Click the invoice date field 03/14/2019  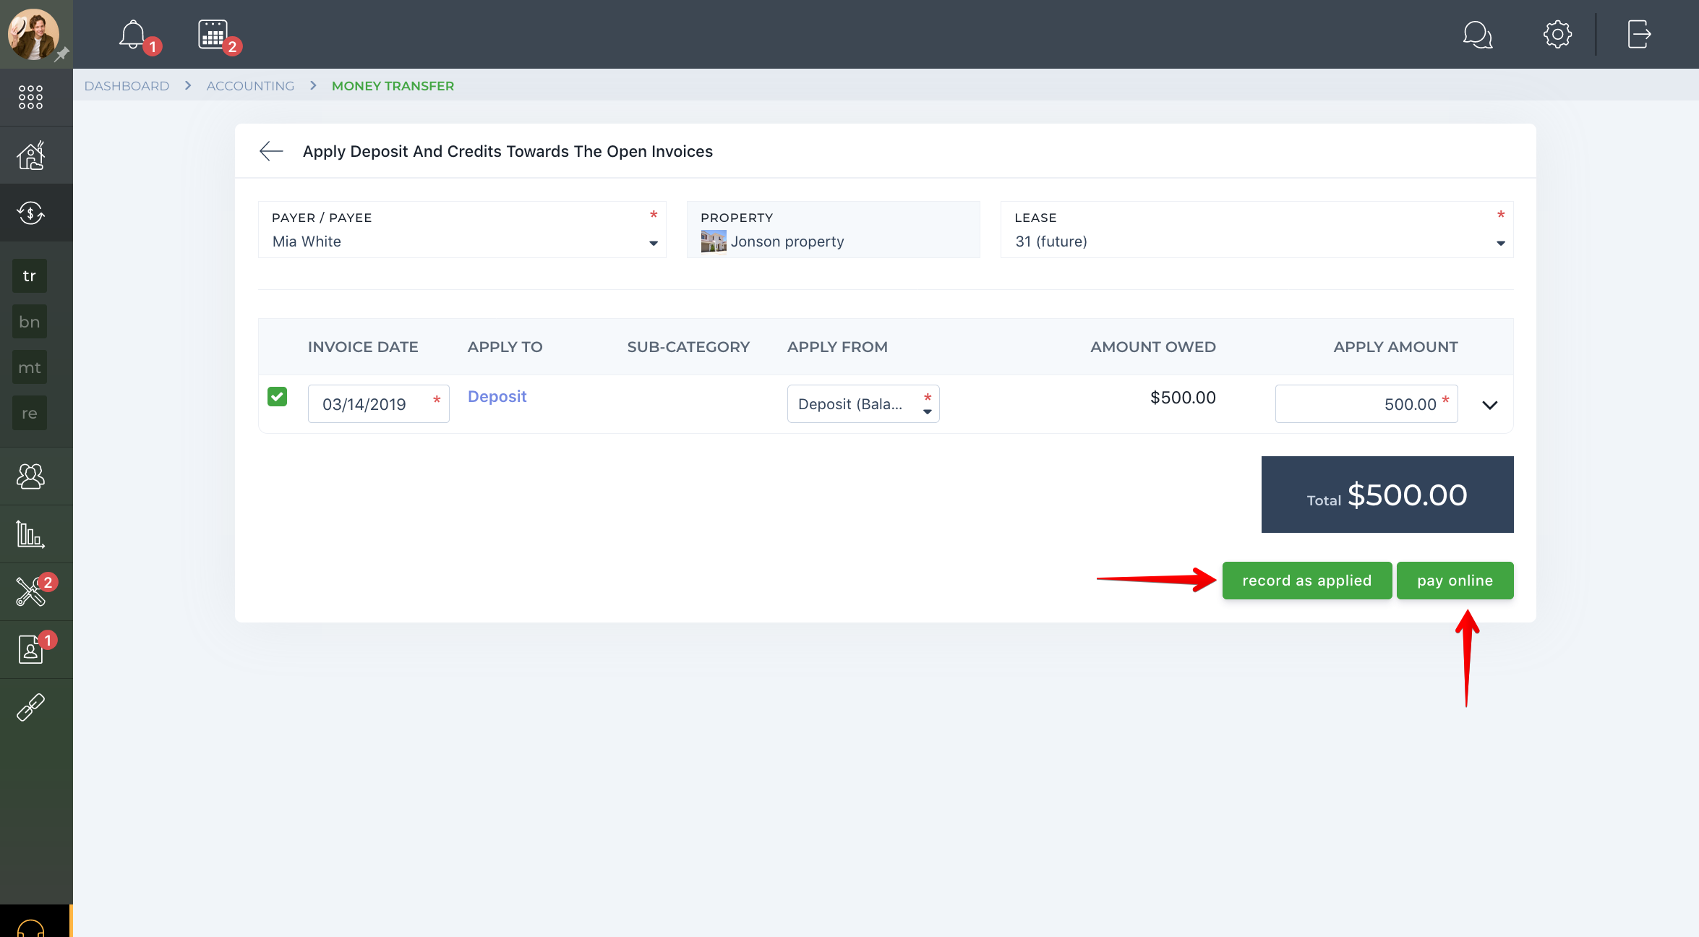[378, 404]
